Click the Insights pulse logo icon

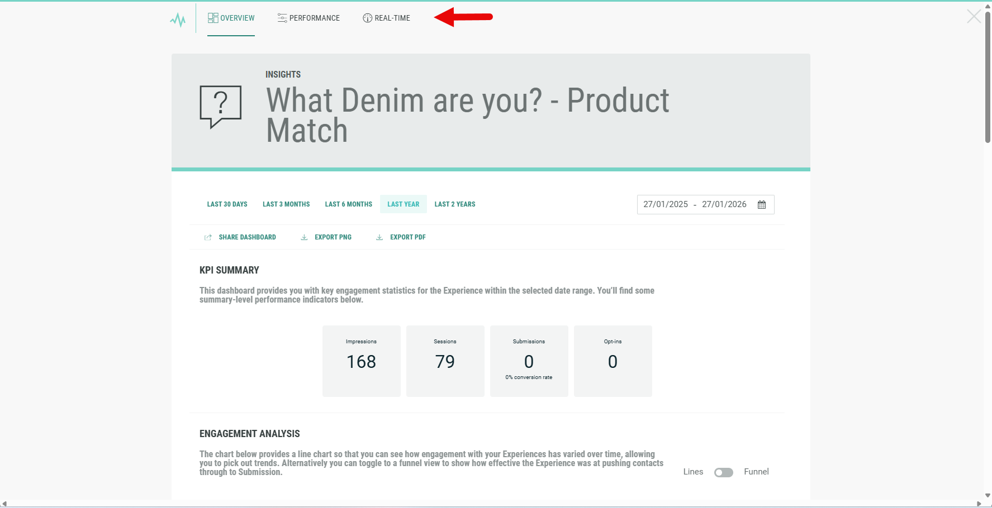pos(178,20)
